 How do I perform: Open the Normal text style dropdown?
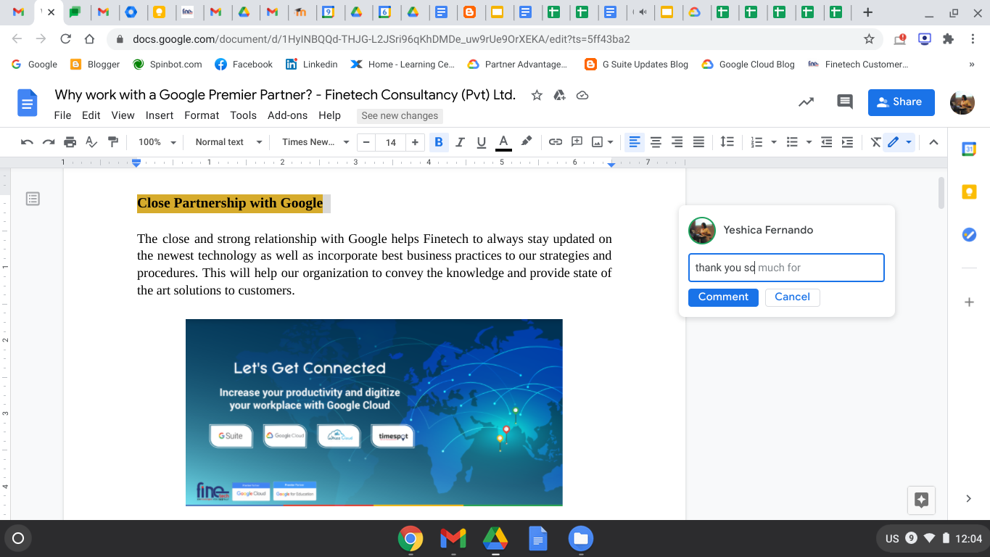point(228,142)
